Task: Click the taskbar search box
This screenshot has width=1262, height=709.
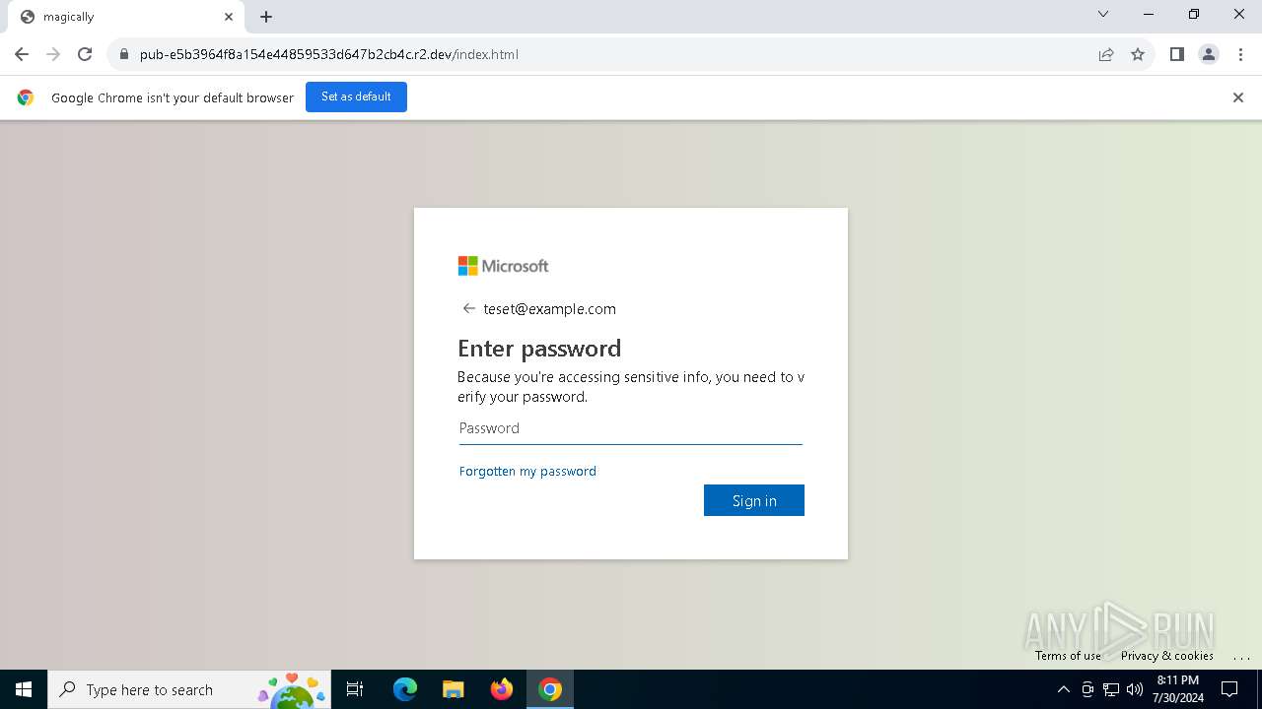Action: [189, 689]
